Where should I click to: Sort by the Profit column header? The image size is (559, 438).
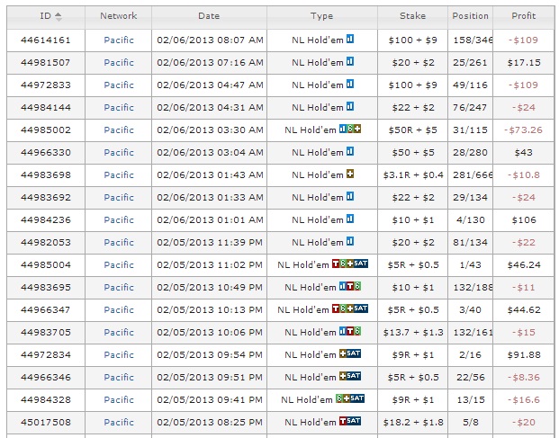click(523, 16)
